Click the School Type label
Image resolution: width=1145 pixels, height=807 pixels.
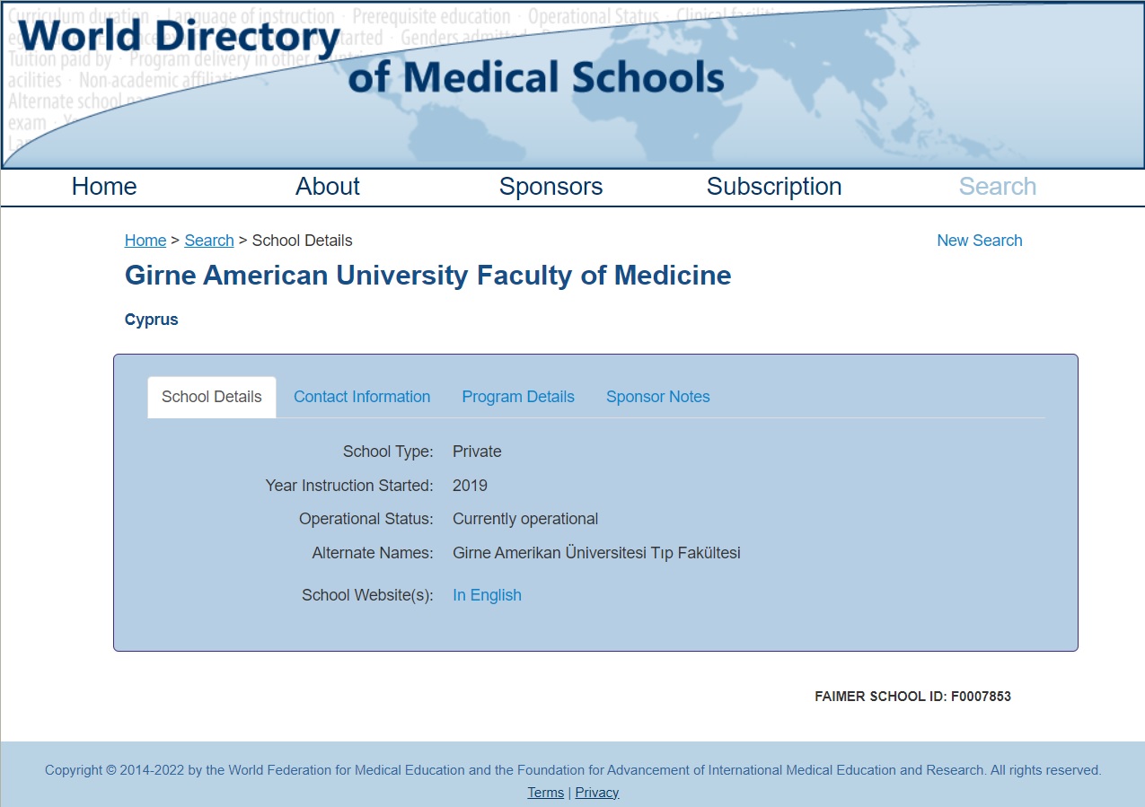coord(388,452)
